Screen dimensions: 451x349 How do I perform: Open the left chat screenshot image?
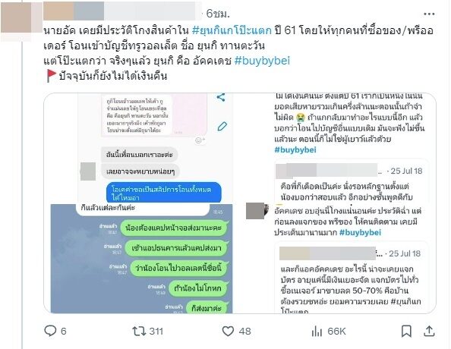coord(138,203)
